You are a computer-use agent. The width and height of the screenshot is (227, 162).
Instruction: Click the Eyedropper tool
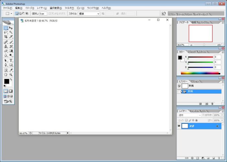(11, 70)
